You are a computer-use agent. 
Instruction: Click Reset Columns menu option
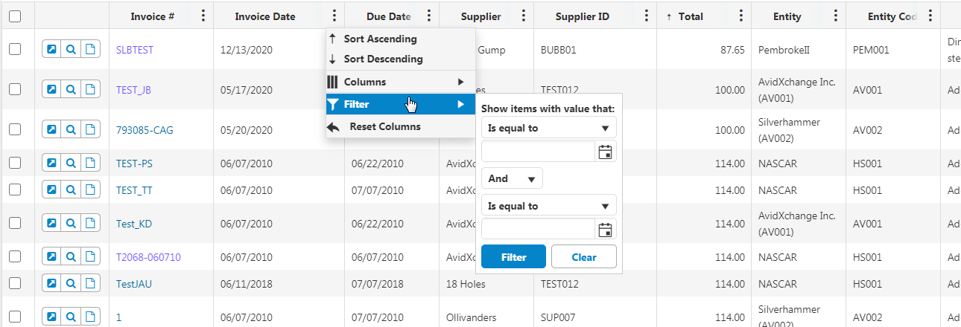384,127
